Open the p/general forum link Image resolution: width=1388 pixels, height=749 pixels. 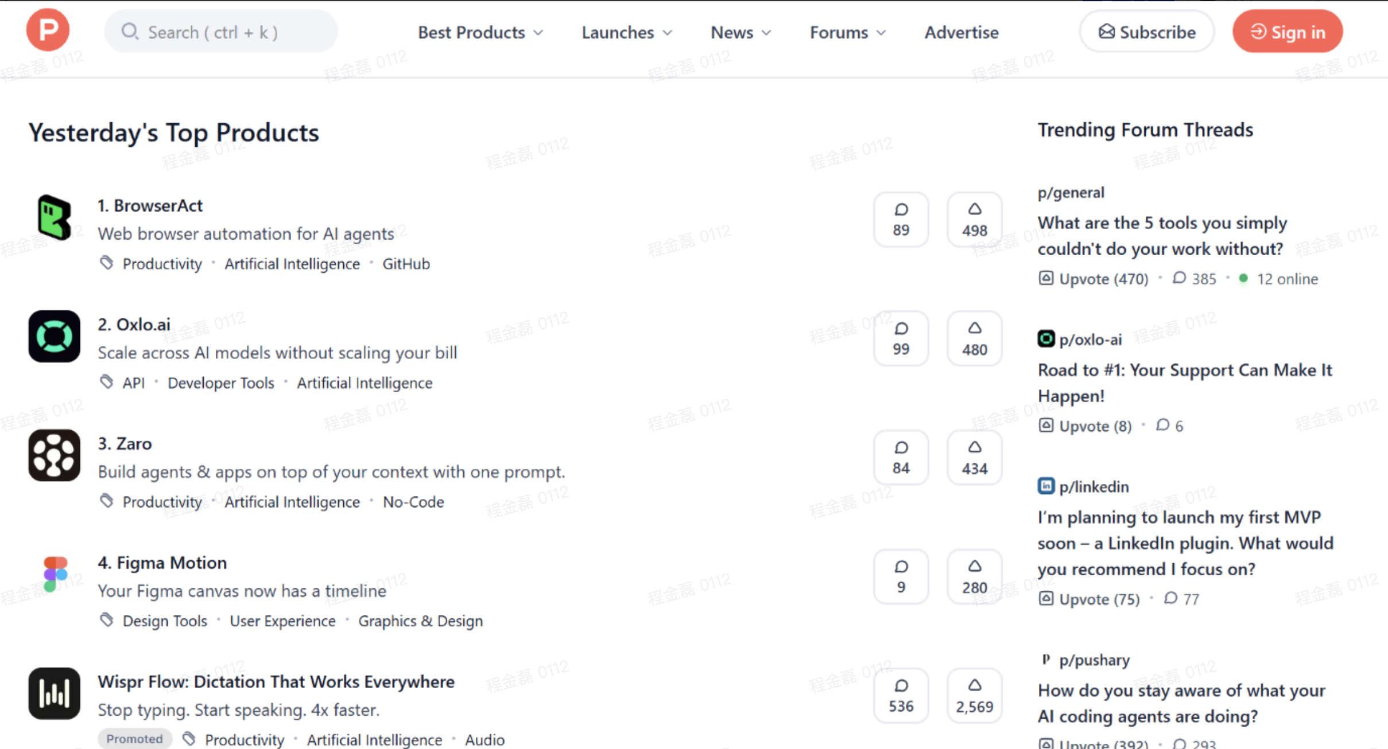[x=1071, y=192]
